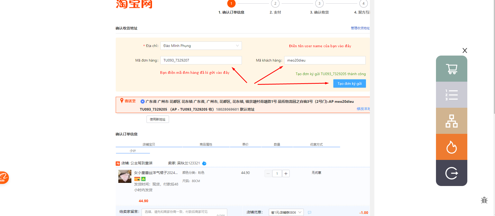
Task: Click the Mã khách hàng input field
Action: (x=325, y=60)
